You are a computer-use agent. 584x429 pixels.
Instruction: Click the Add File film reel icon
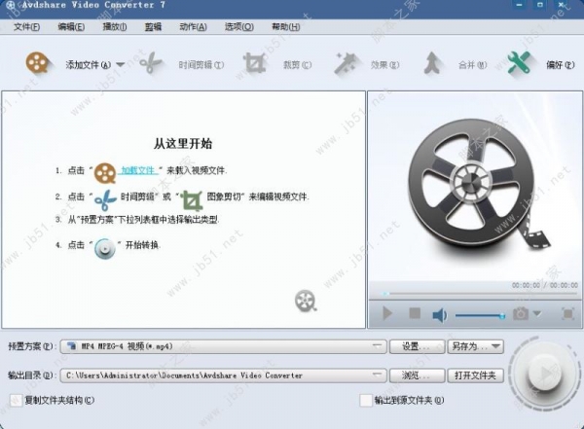[x=37, y=62]
